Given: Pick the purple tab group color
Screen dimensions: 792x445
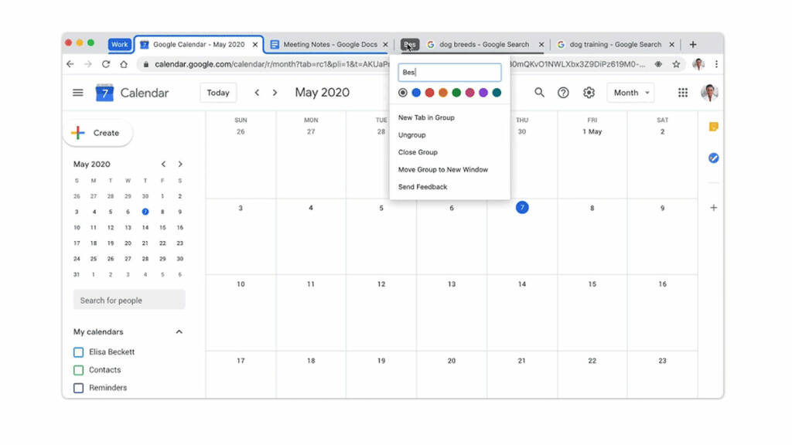Looking at the screenshot, I should (x=483, y=93).
